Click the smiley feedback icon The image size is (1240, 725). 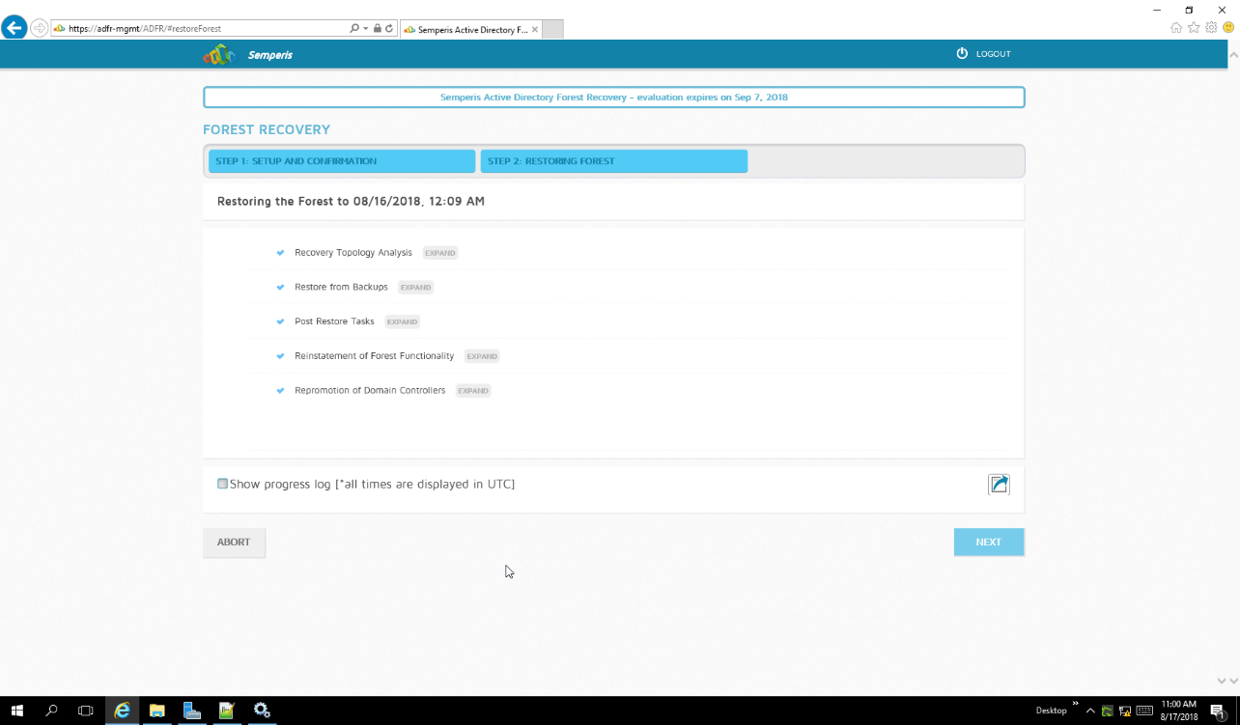click(1228, 28)
